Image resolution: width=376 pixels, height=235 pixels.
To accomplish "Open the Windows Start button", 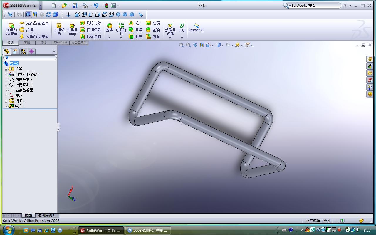I will coord(8,230).
